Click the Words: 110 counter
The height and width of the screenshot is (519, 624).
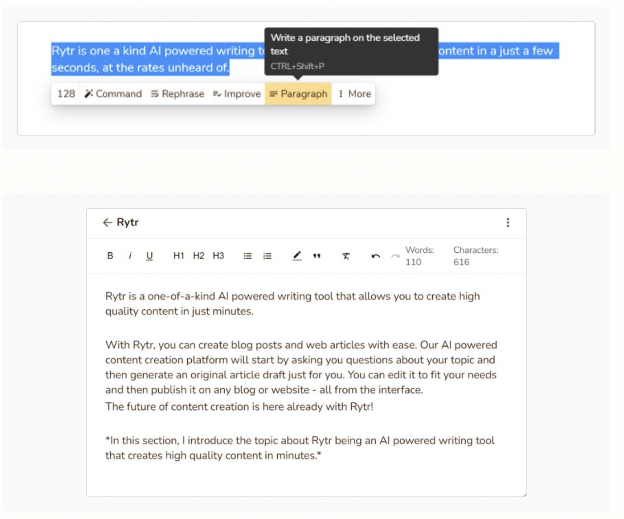point(420,256)
